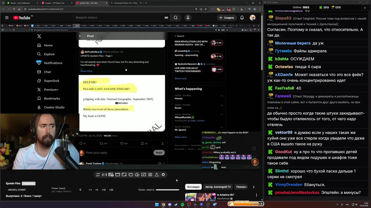This screenshot has width=371, height=208.
Task: Click the broadcast signal icon in the player toolbar
Action: click(104, 175)
